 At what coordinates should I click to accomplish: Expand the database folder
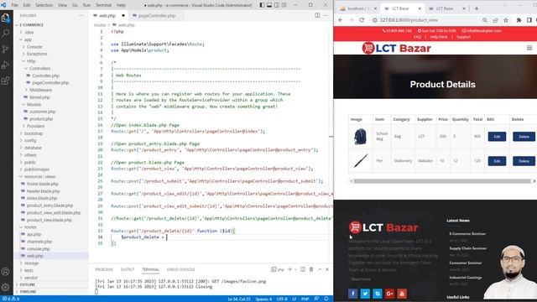click(33, 148)
